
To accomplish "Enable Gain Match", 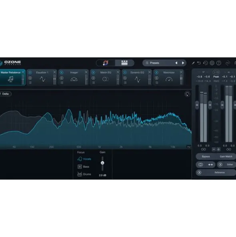I will point(226,156).
